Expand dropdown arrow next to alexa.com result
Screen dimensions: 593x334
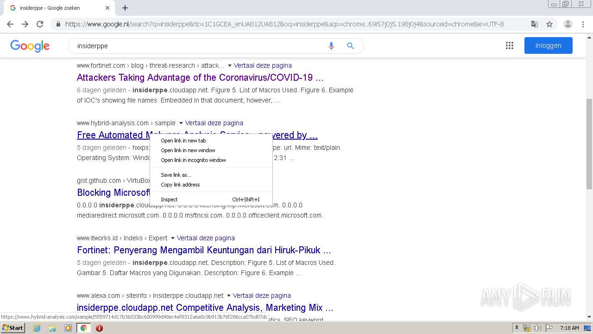[228, 296]
